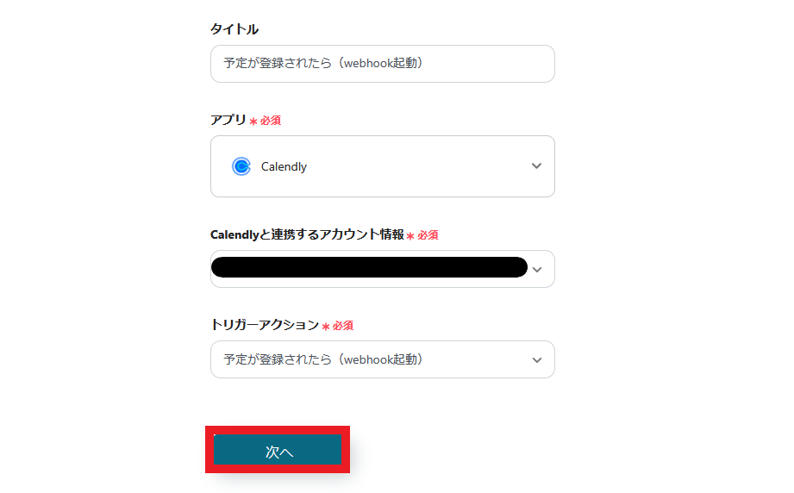
Task: Expand the アプリ dropdown chevron
Action: click(x=536, y=166)
